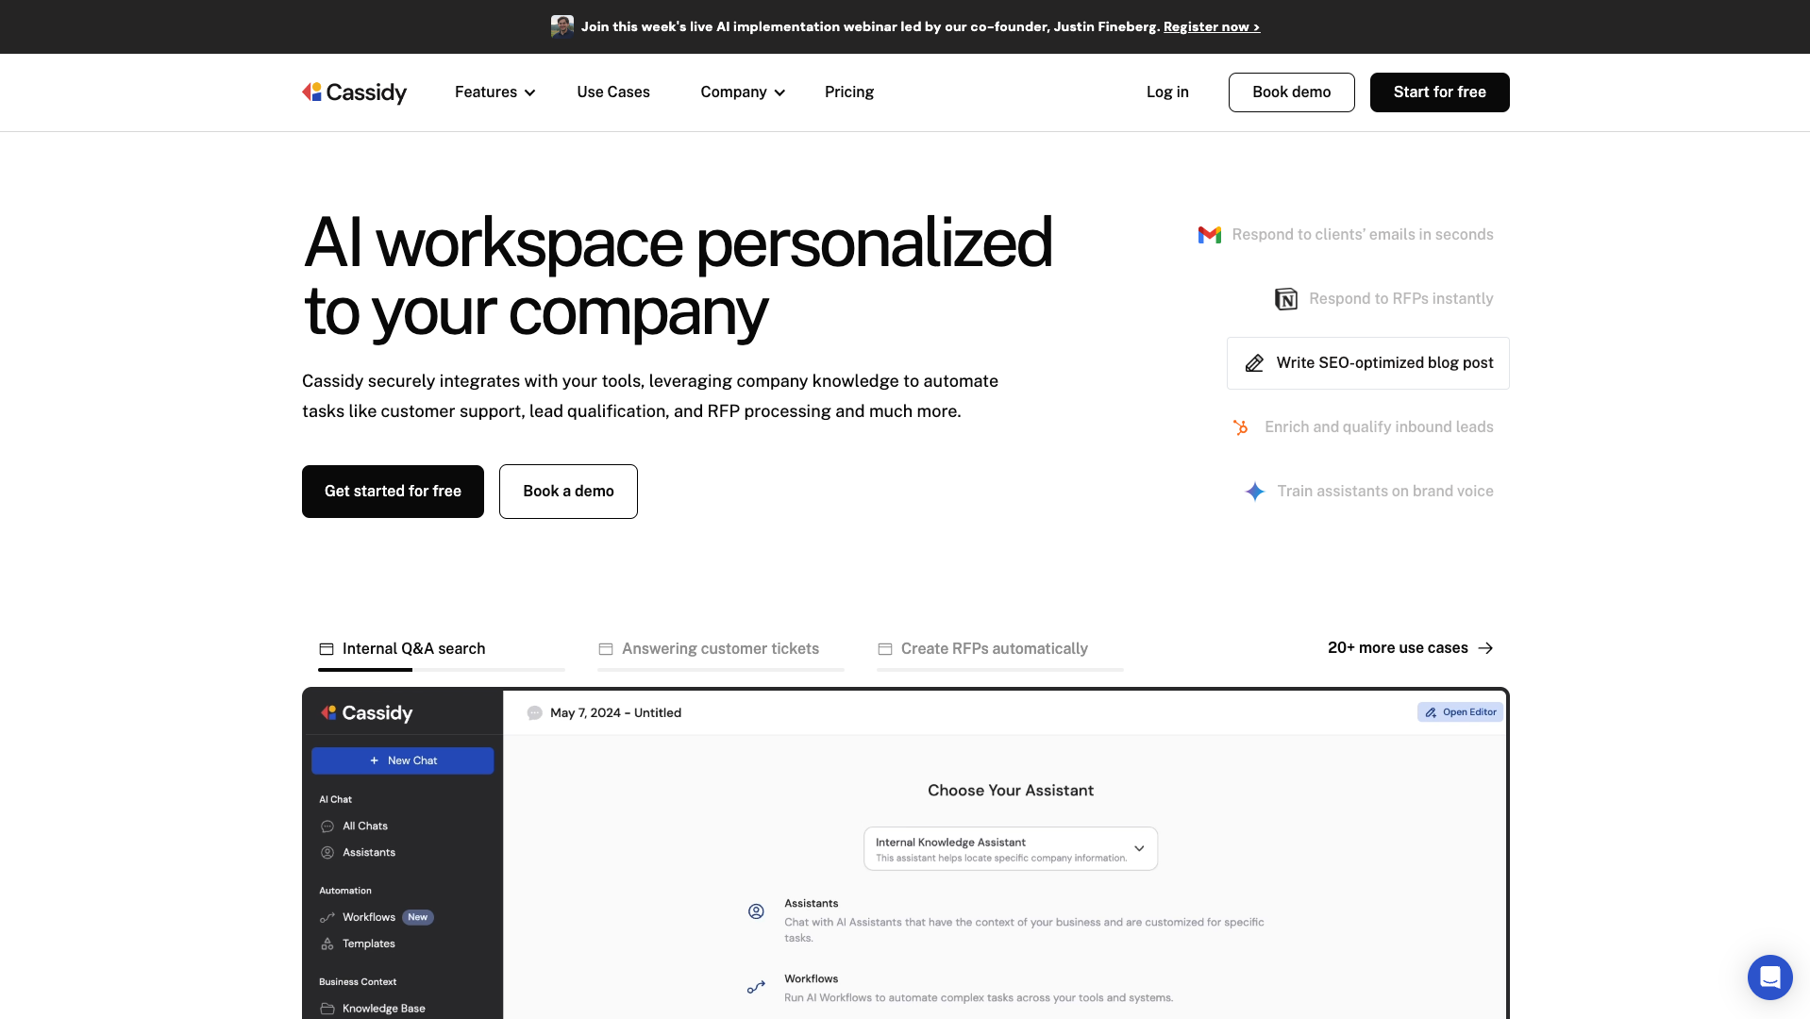Click the Workflows icon in the sidebar
The height and width of the screenshot is (1019, 1810).
click(x=327, y=917)
